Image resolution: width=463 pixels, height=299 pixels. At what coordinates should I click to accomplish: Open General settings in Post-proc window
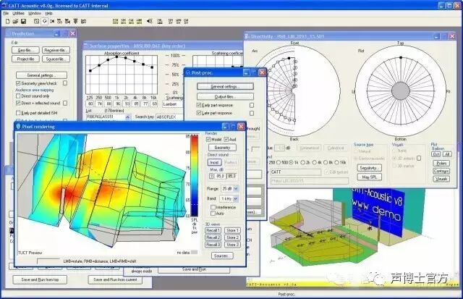click(225, 87)
